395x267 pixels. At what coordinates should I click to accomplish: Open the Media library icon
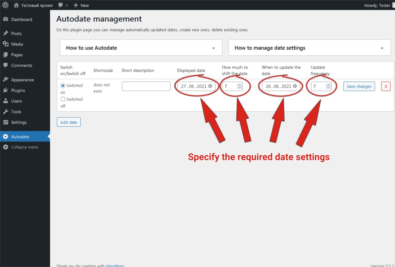tap(6, 44)
